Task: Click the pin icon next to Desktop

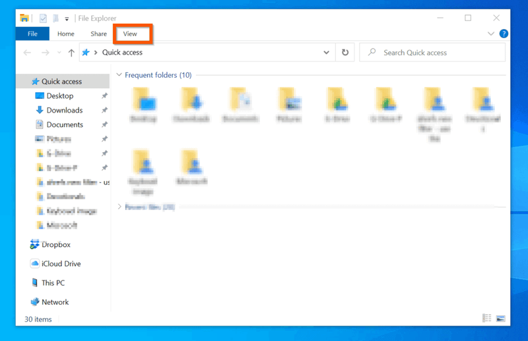Action: pos(104,95)
